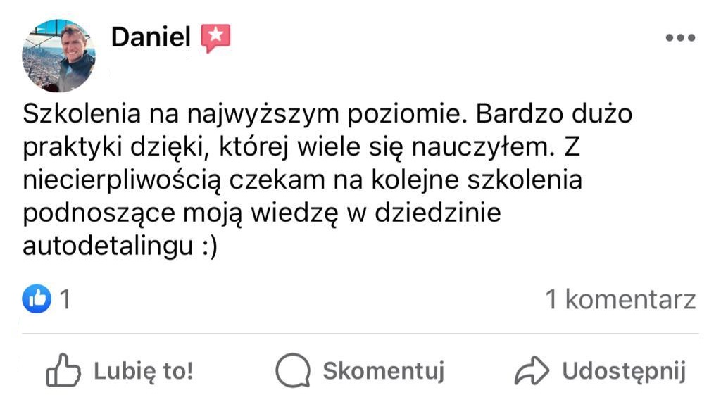This screenshot has height=395, width=721.
Task: Toggle the "Lubię to!" like label
Action: [x=143, y=371]
